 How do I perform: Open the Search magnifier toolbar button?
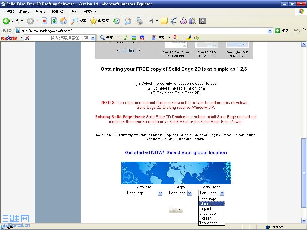pos(79,21)
